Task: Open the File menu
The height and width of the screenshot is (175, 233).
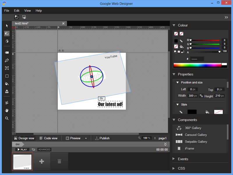Action: 7,10
